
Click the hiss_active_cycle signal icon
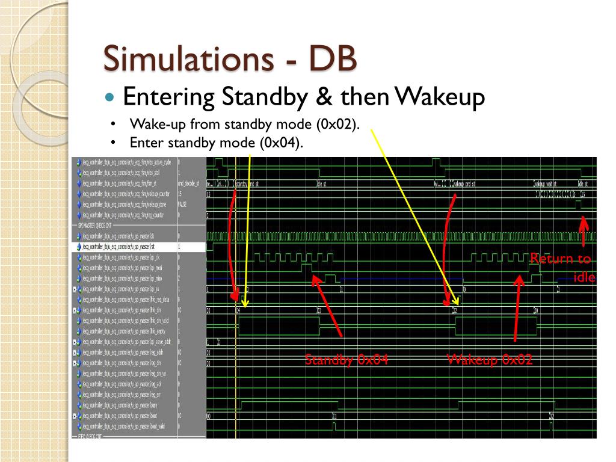point(79,162)
